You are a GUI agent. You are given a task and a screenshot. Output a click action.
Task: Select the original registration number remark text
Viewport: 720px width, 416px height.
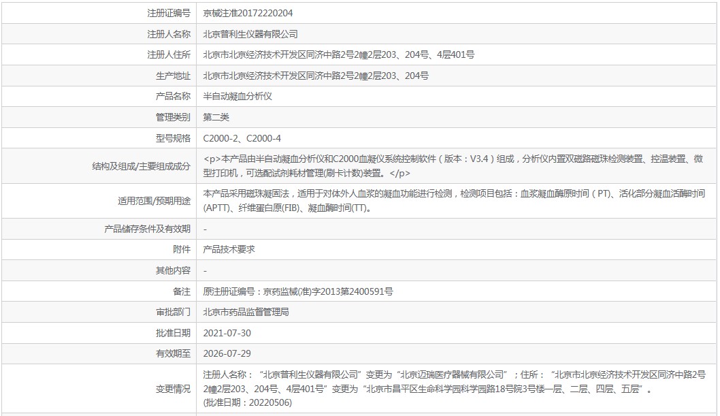(x=298, y=291)
